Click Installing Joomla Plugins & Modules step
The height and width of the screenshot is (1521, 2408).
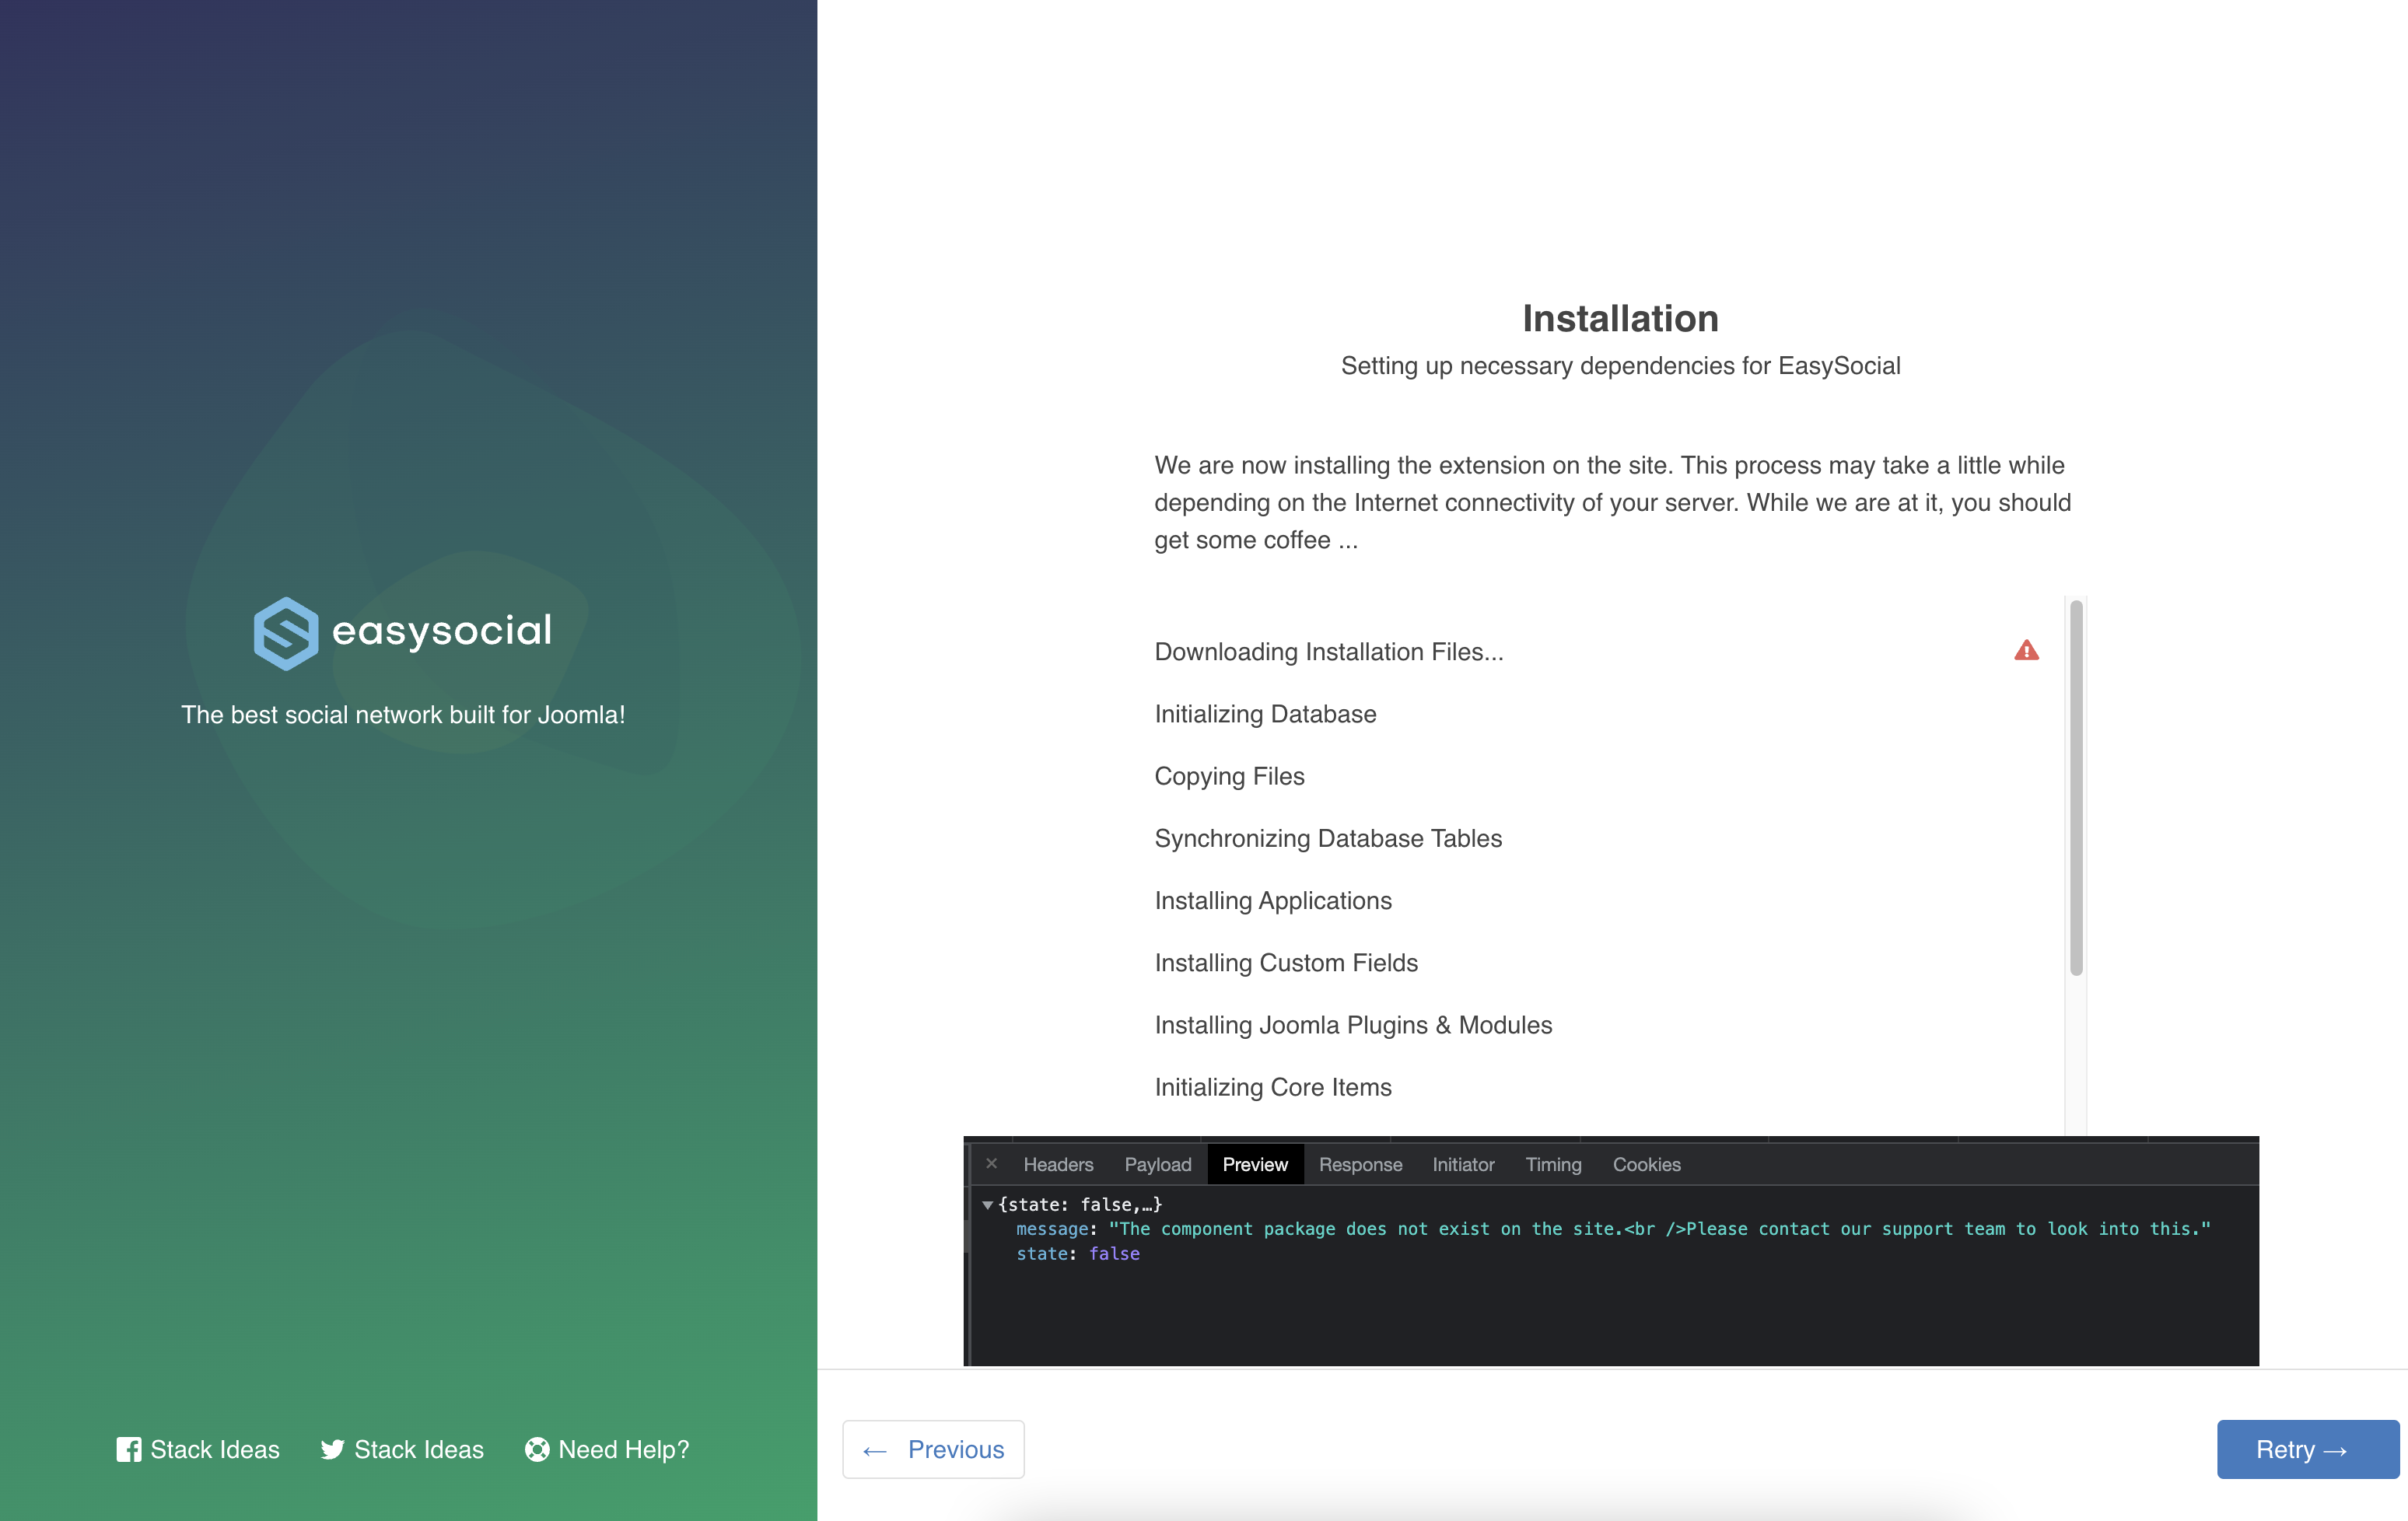tap(1353, 1025)
